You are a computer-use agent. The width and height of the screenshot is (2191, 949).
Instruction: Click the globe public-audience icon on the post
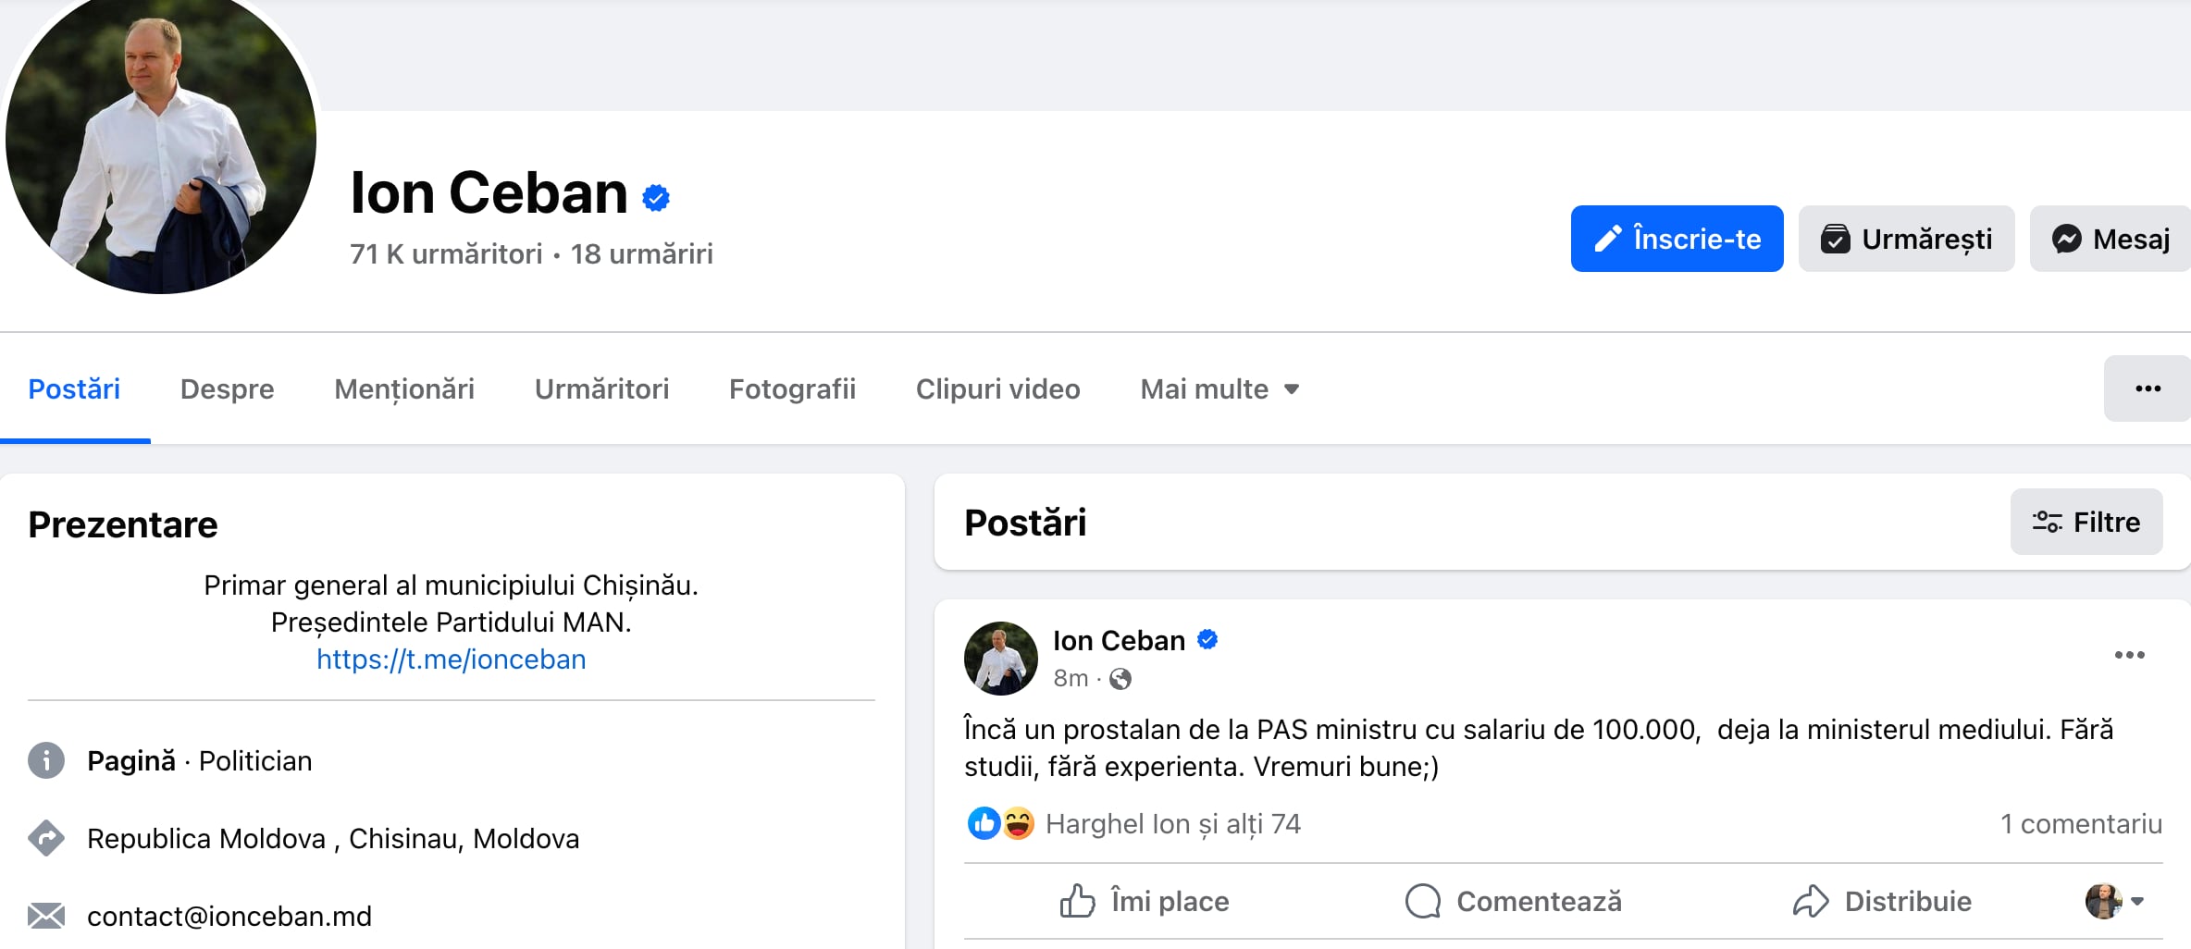point(1120,680)
